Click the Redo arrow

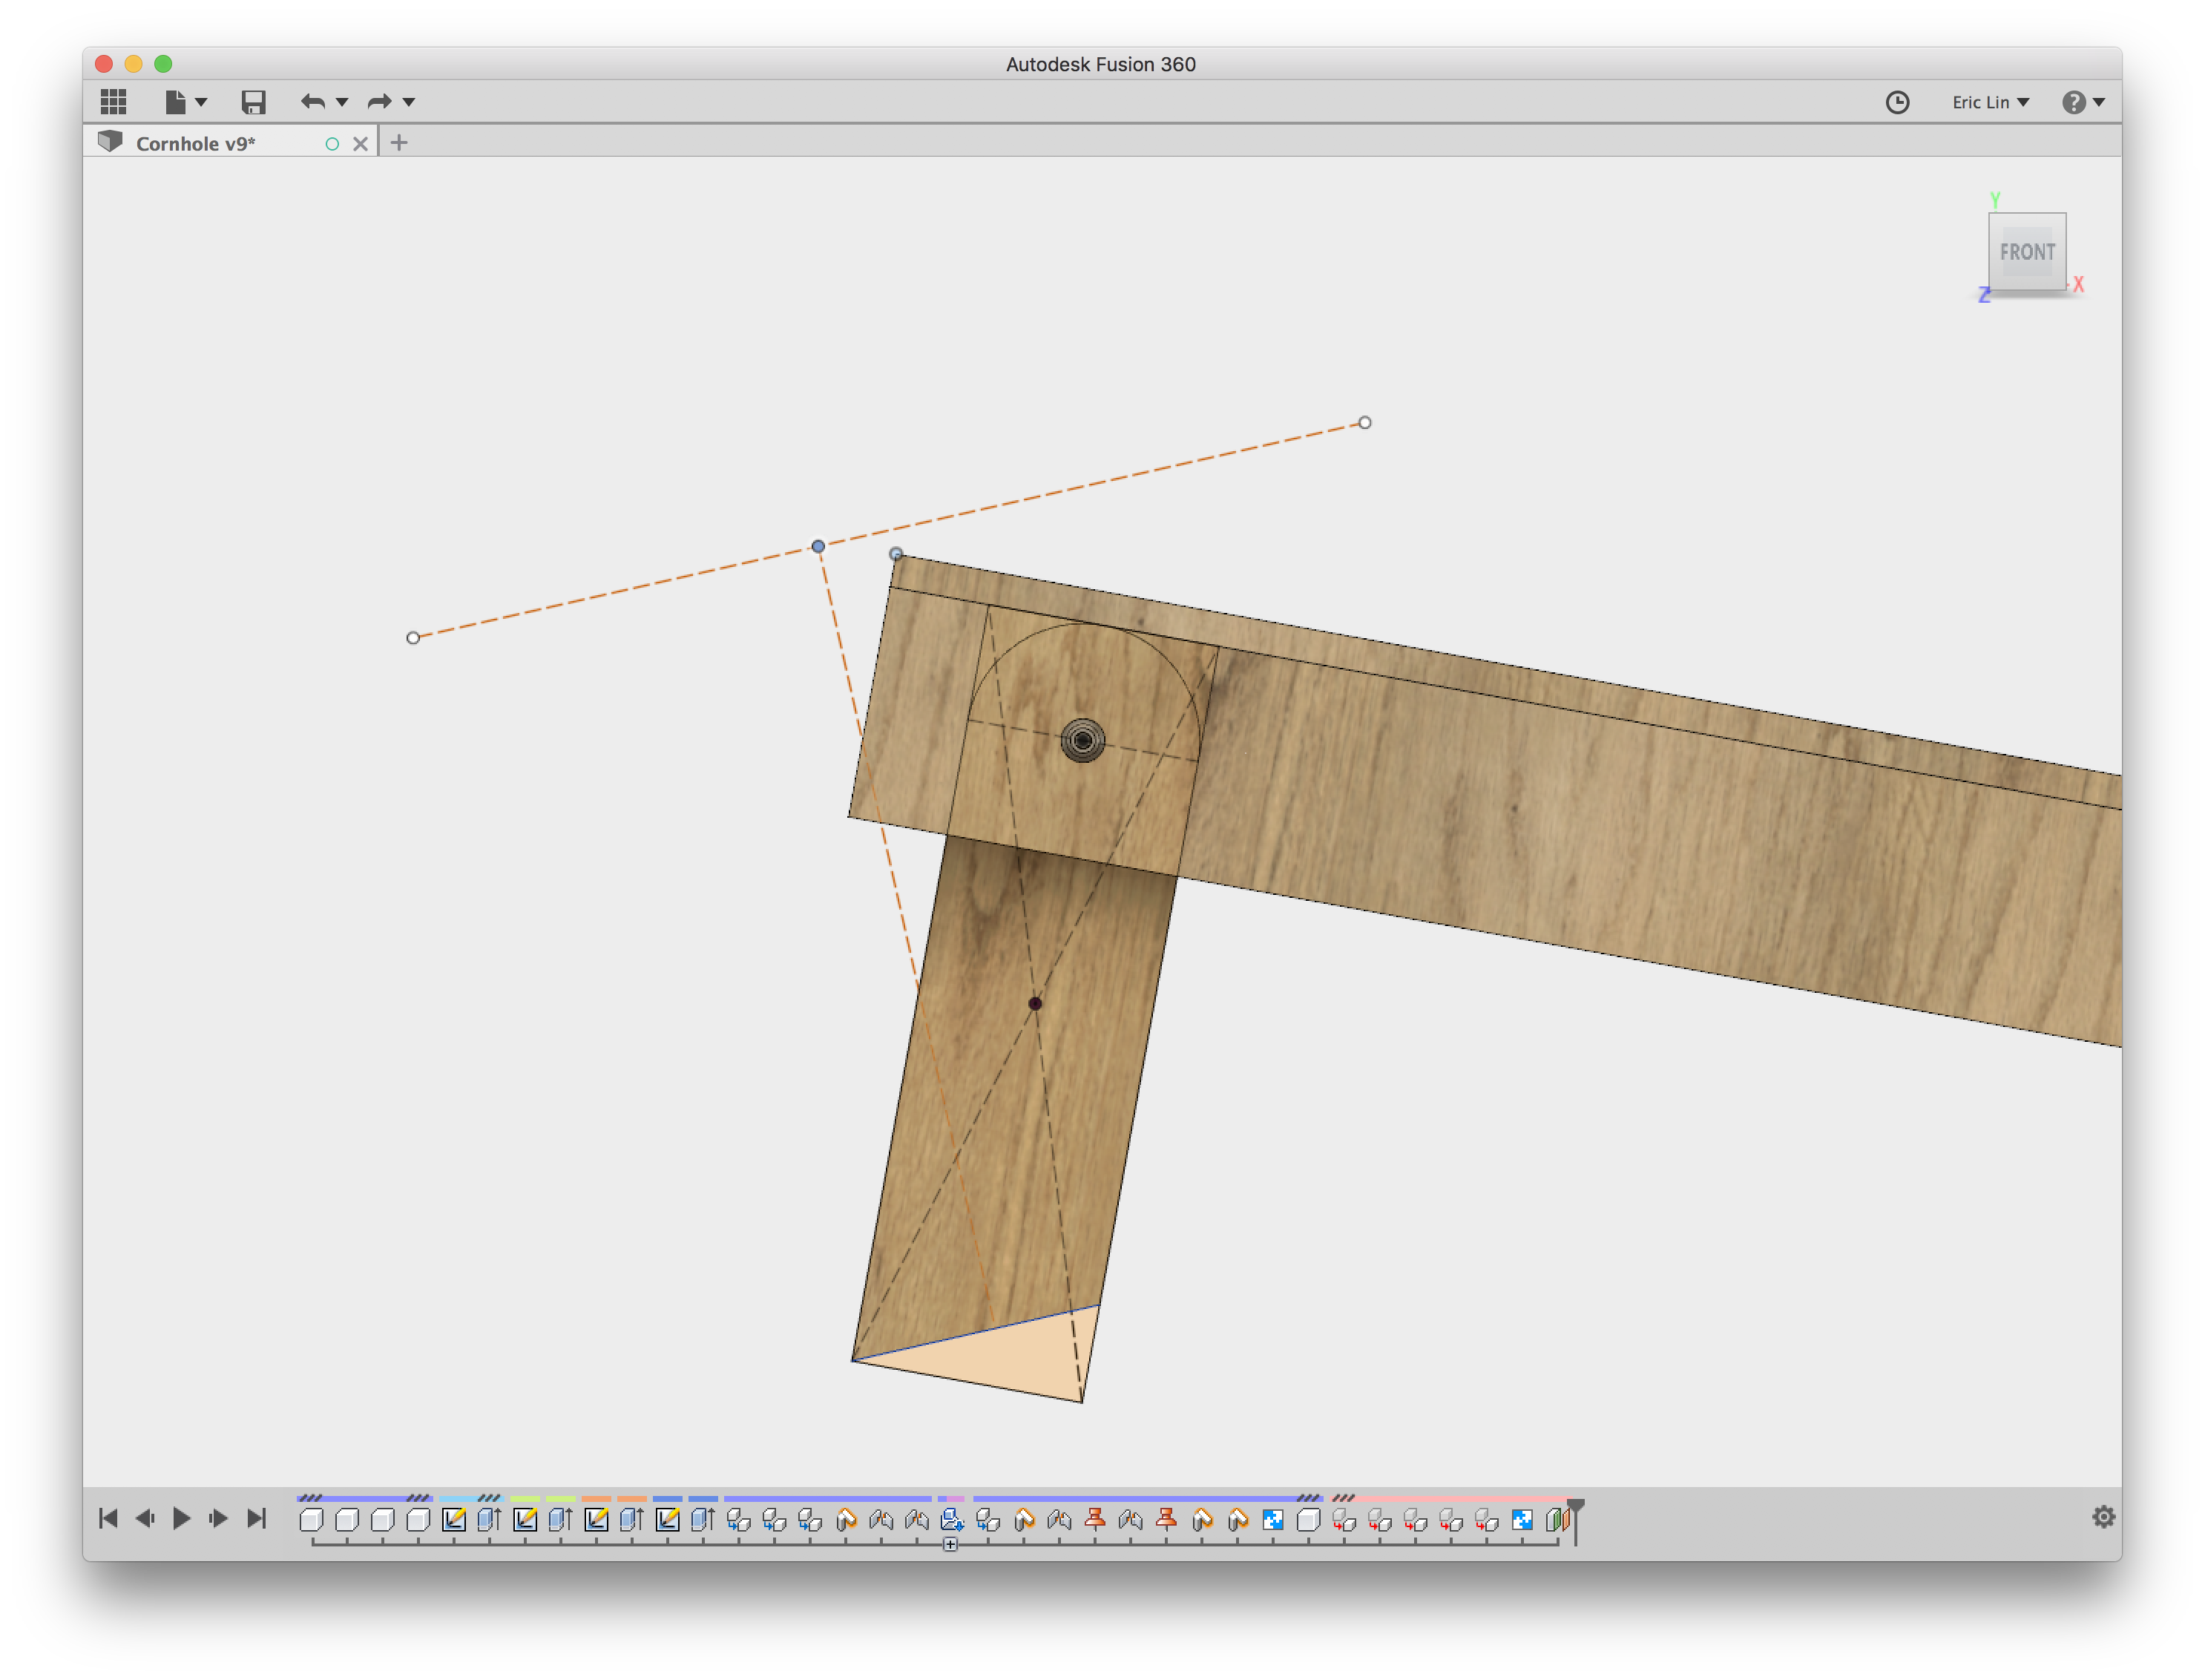tap(379, 101)
